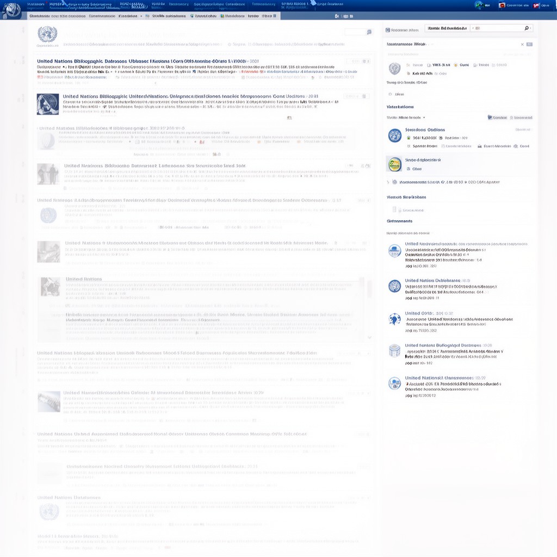Open the sidebar dropdown with the small down arrow
557x557 pixels.
424,117
